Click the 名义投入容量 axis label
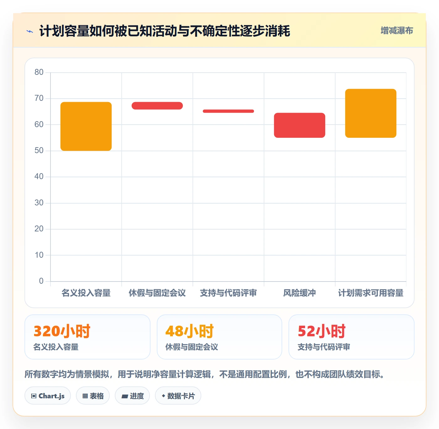The image size is (439, 429). click(86, 293)
